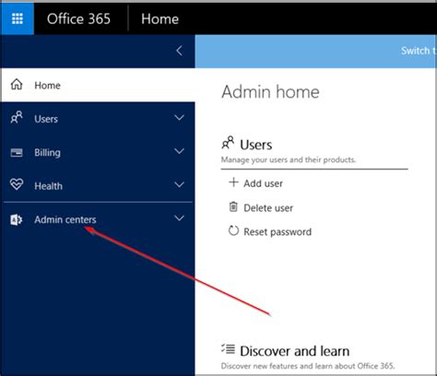Click the Home house icon in sidebar

coord(17,85)
